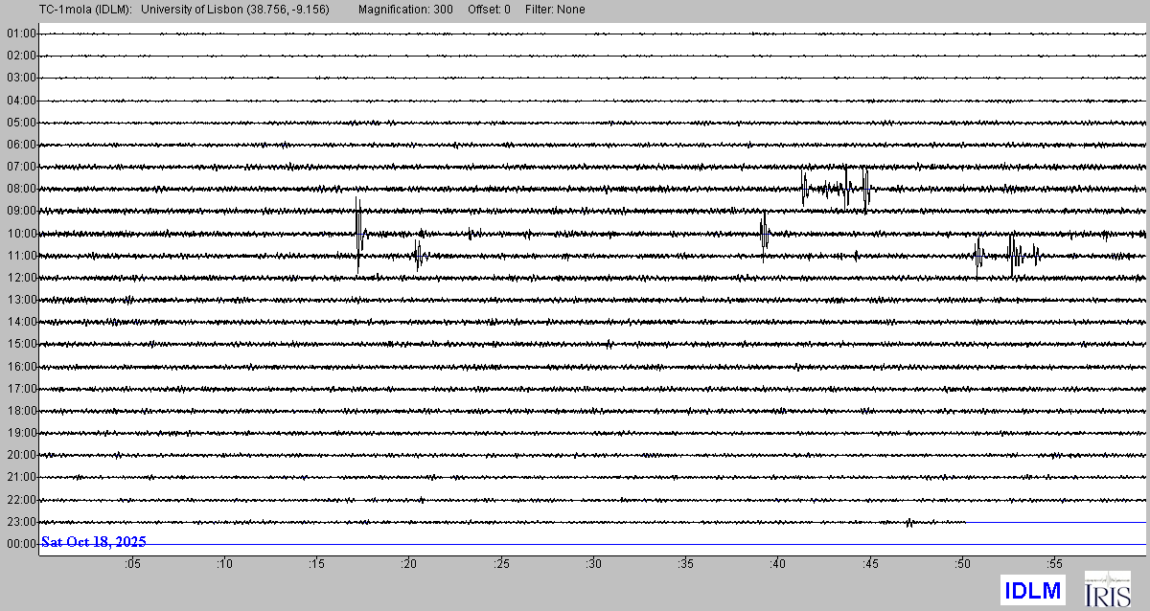
Task: Click the :55 minute axis marker
Action: click(x=1054, y=564)
